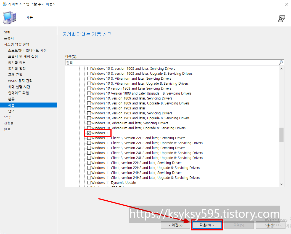The width and height of the screenshot is (291, 234).
Task: Click the search magnifier in the filter box
Action: 281,63
